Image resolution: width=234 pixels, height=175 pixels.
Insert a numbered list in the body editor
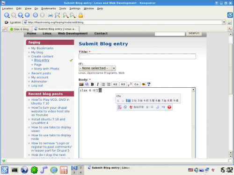pyautogui.click(x=103, y=84)
